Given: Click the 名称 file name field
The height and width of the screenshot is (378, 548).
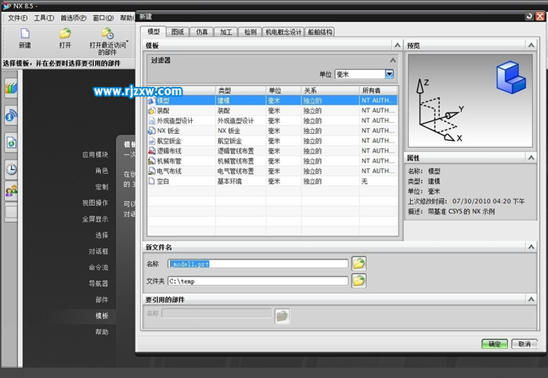Looking at the screenshot, I should (x=258, y=264).
